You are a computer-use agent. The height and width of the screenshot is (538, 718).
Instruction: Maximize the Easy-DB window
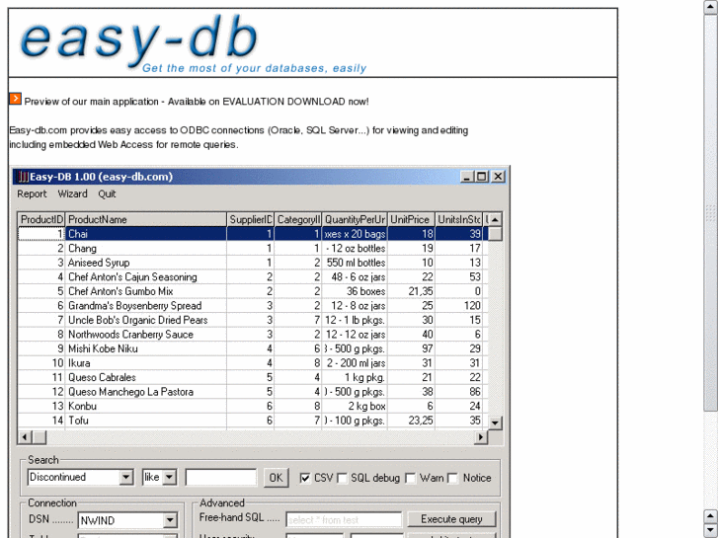click(x=482, y=177)
